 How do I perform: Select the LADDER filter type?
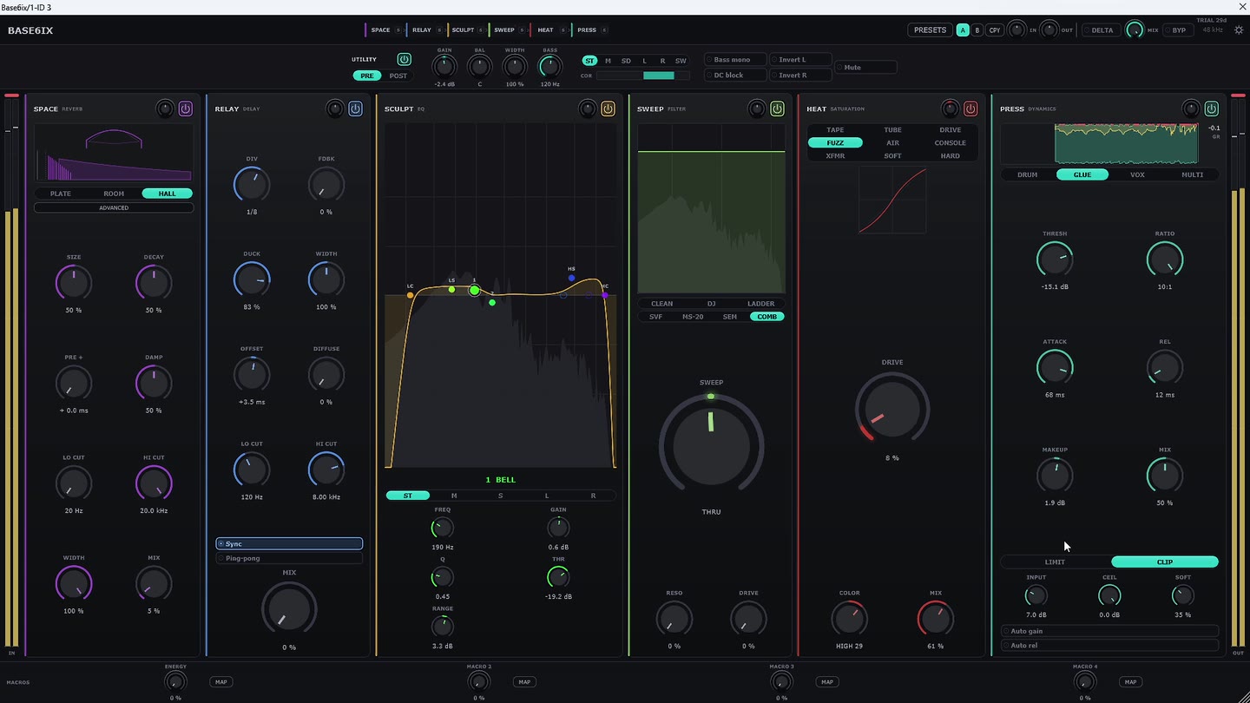[761, 304]
